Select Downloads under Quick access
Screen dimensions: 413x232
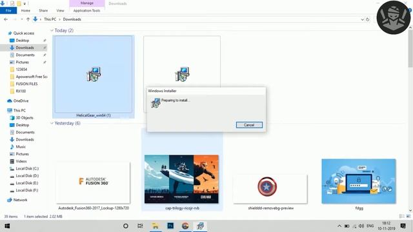coord(25,48)
